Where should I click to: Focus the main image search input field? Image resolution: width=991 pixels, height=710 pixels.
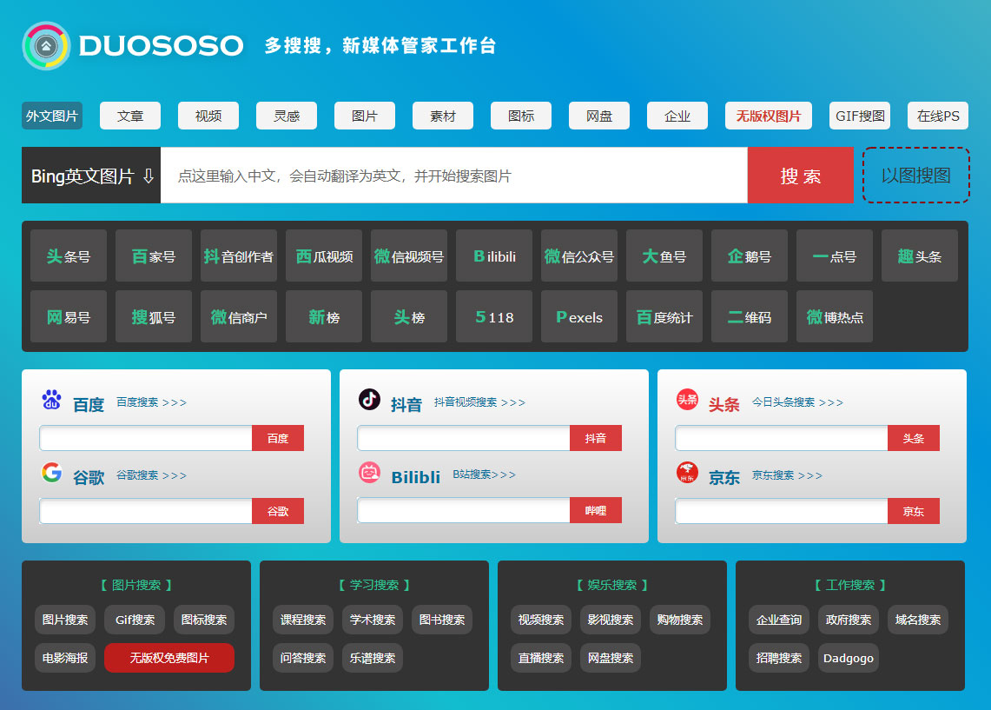pos(453,176)
